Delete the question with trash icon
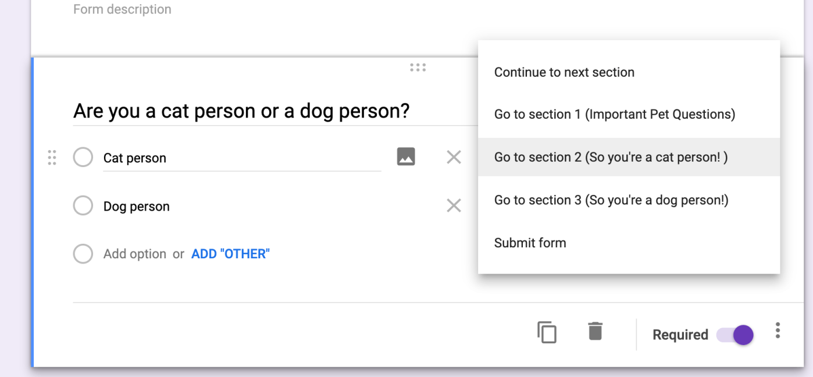This screenshot has height=377, width=813. click(595, 331)
